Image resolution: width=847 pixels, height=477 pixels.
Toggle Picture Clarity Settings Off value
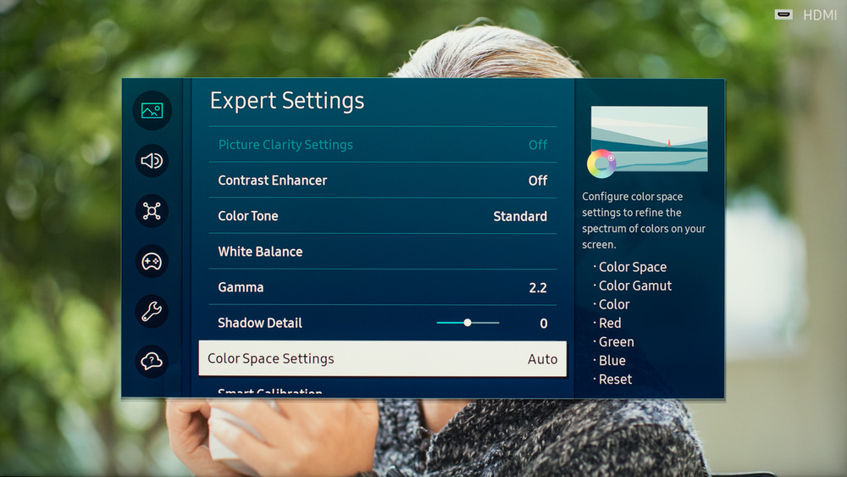[537, 145]
